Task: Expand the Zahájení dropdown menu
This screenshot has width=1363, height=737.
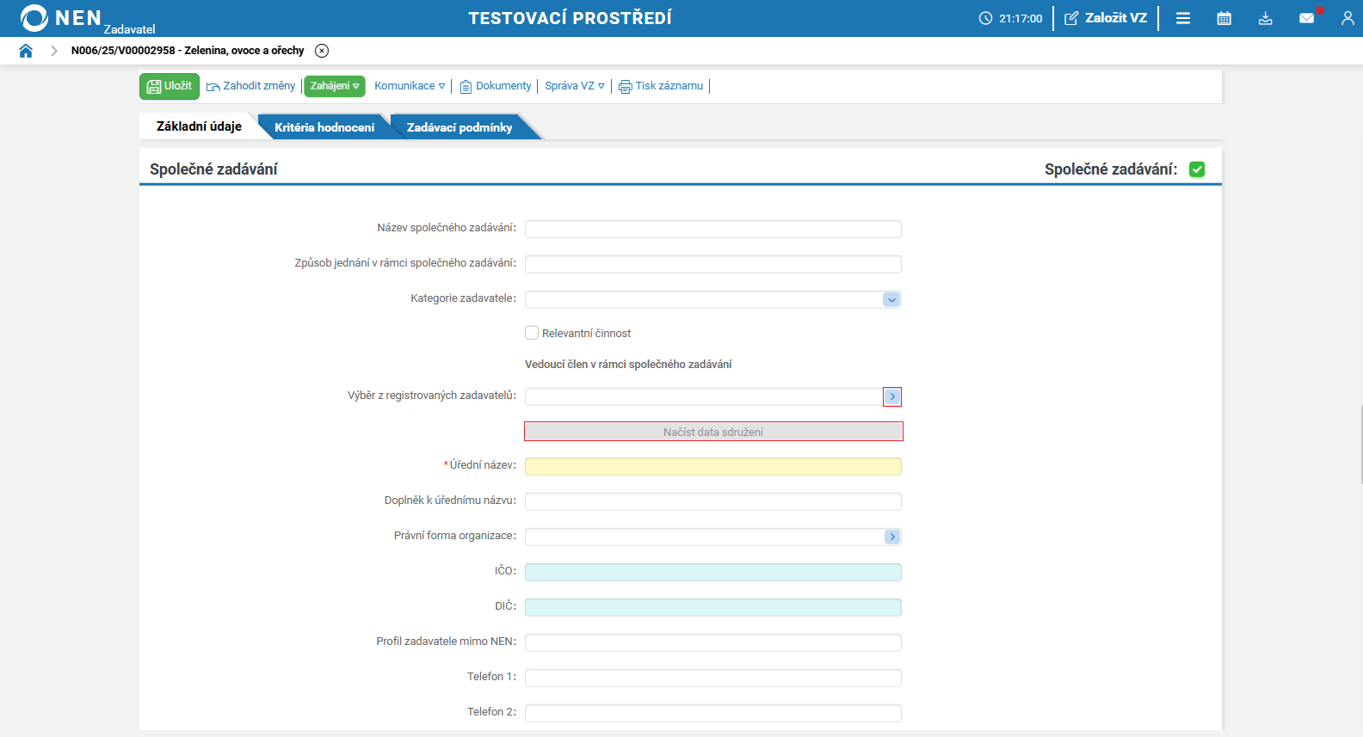Action: tap(335, 86)
